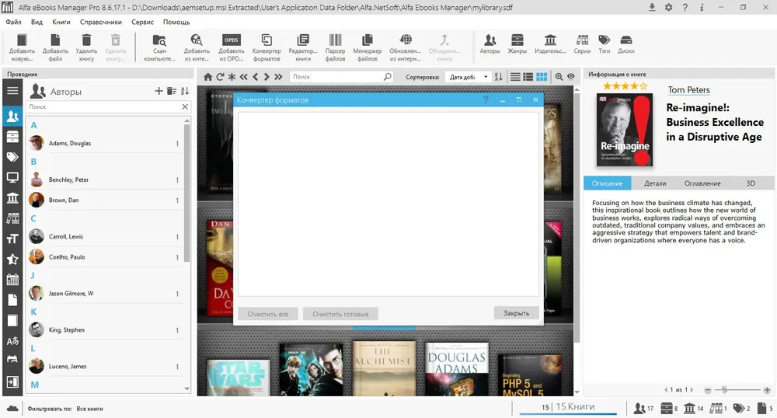
Task: Select the calendar icon in left sidebar
Action: pyautogui.click(x=12, y=280)
